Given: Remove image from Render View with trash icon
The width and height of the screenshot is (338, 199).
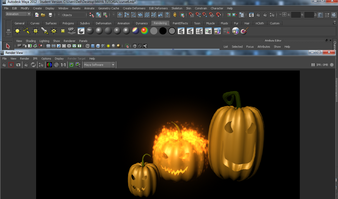Looking at the screenshot, I should [78, 65].
